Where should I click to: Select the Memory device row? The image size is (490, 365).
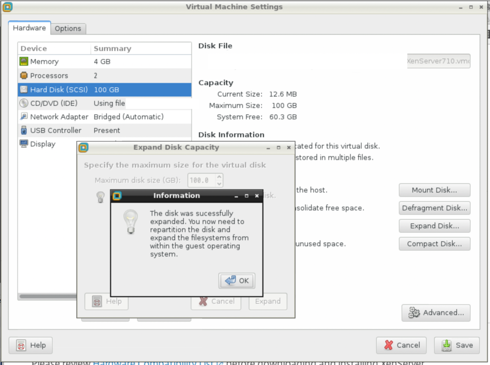(105, 62)
